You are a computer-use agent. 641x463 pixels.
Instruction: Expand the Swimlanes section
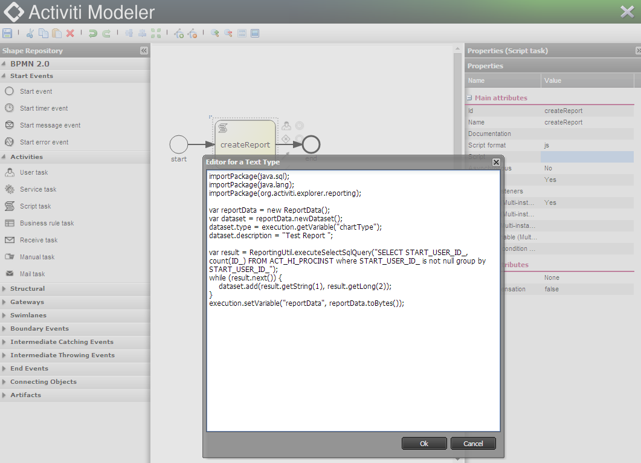click(4, 315)
